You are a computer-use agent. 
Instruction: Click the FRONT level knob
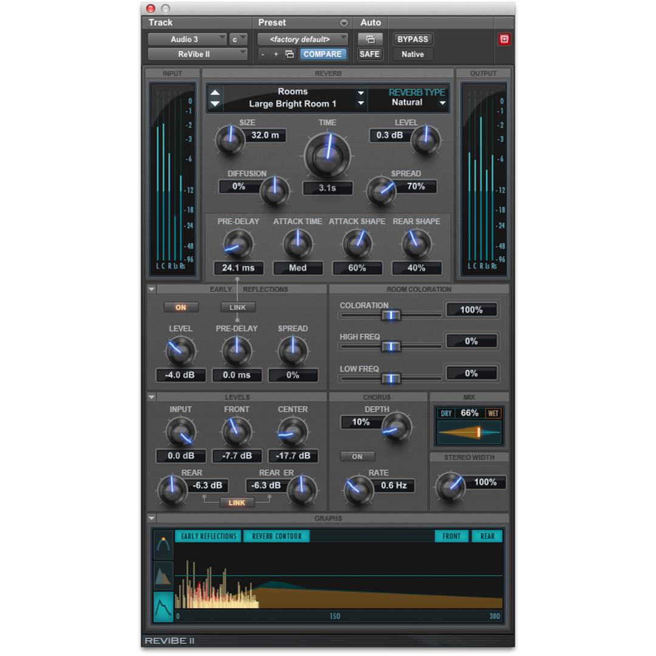(237, 432)
